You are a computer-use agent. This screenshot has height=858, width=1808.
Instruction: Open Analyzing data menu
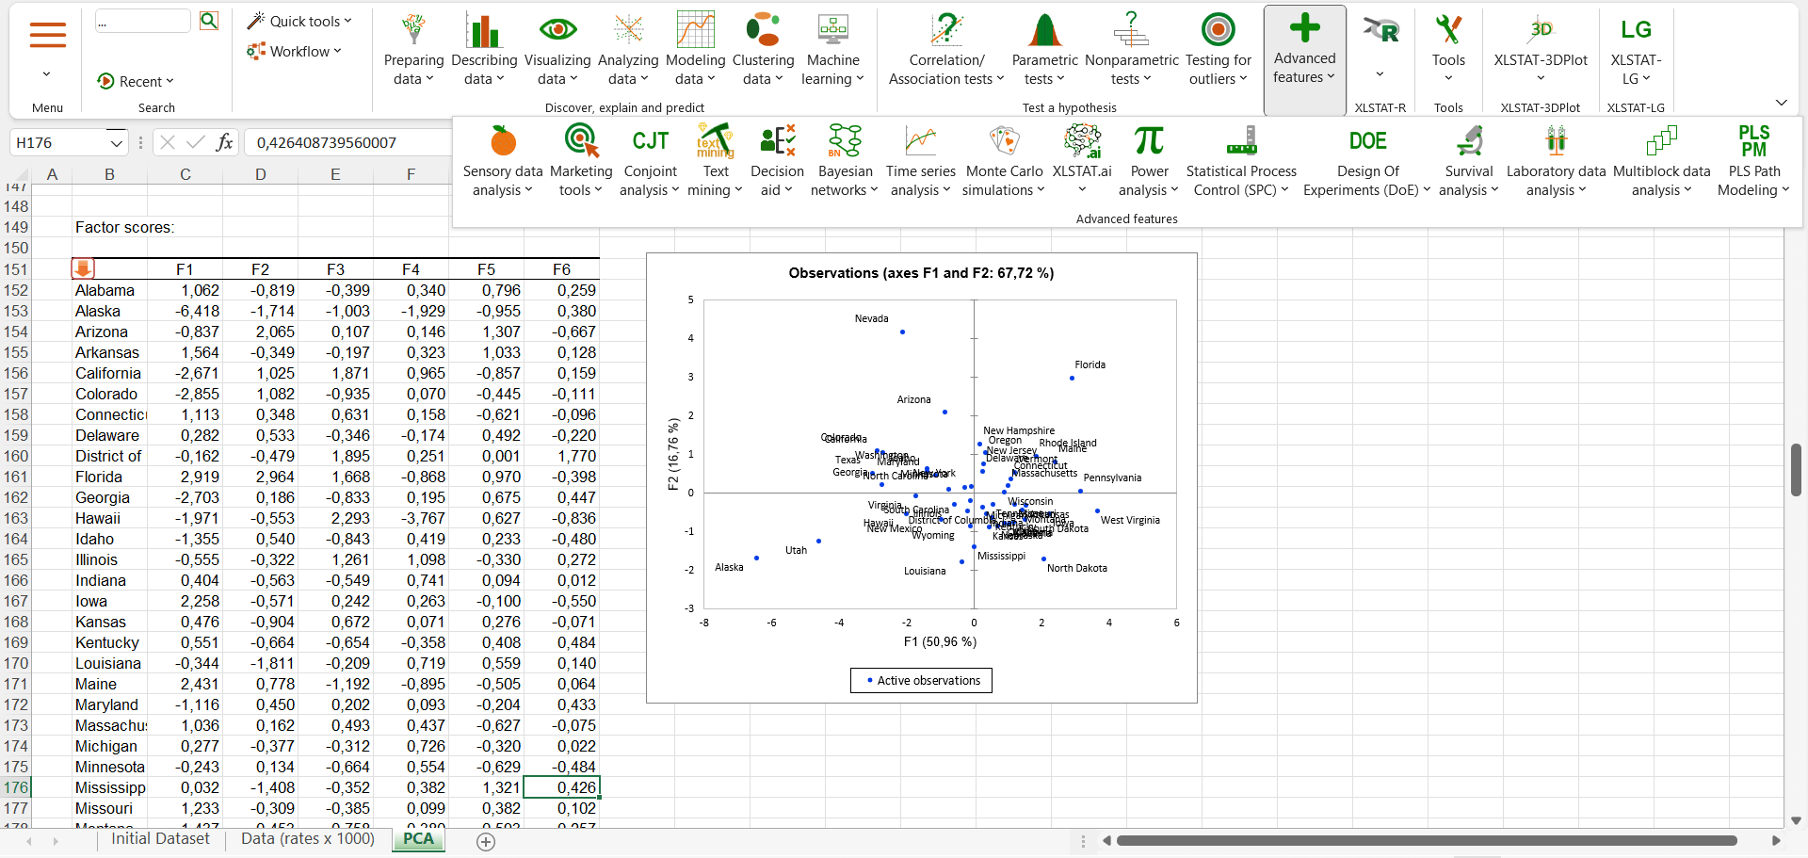[628, 51]
